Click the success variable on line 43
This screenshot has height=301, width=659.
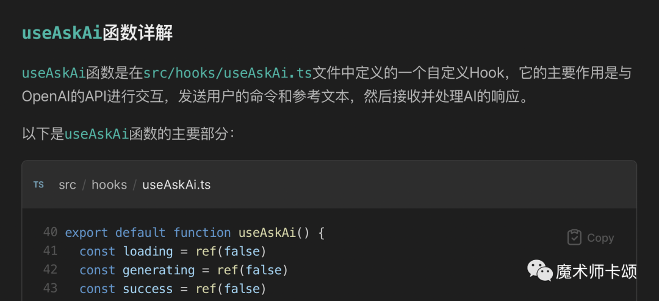coord(148,289)
